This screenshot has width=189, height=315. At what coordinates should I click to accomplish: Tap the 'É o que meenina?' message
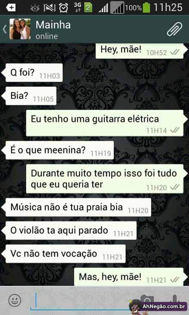coord(59,150)
